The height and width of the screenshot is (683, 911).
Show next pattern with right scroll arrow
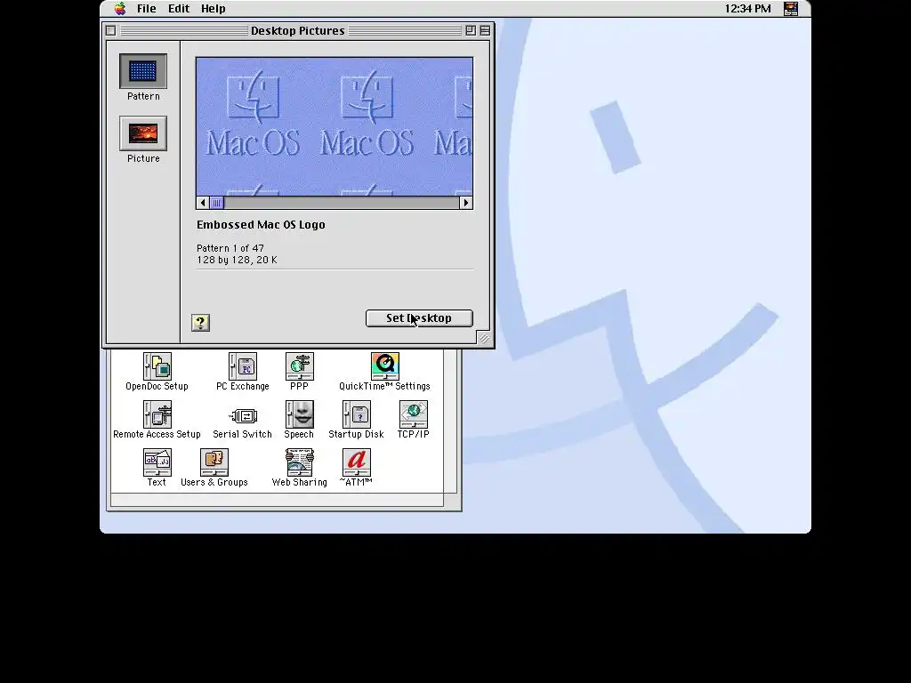pyautogui.click(x=466, y=203)
